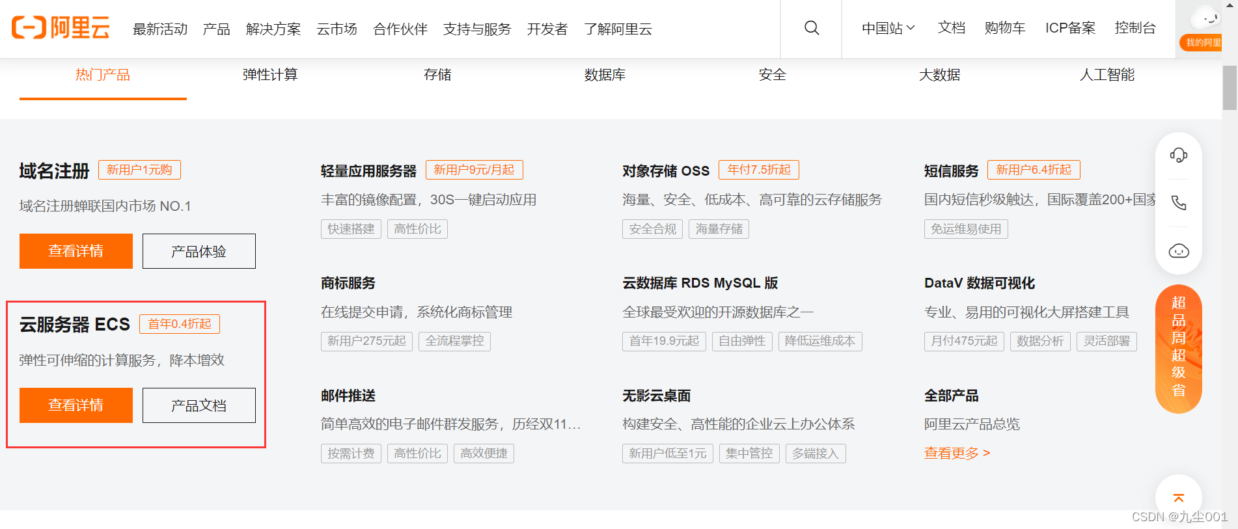Open the ICP备案 link
The height and width of the screenshot is (529, 1238).
[1070, 28]
